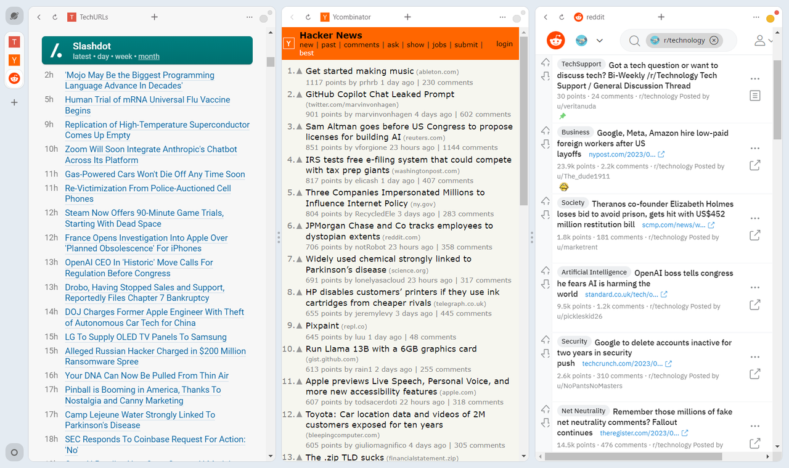
Task: Downvote the Google, Meta, Amazon layoffs post
Action: point(545,144)
